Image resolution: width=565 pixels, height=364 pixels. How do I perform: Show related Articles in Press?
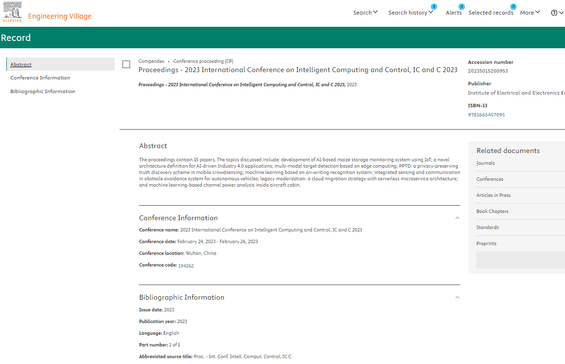pos(493,195)
